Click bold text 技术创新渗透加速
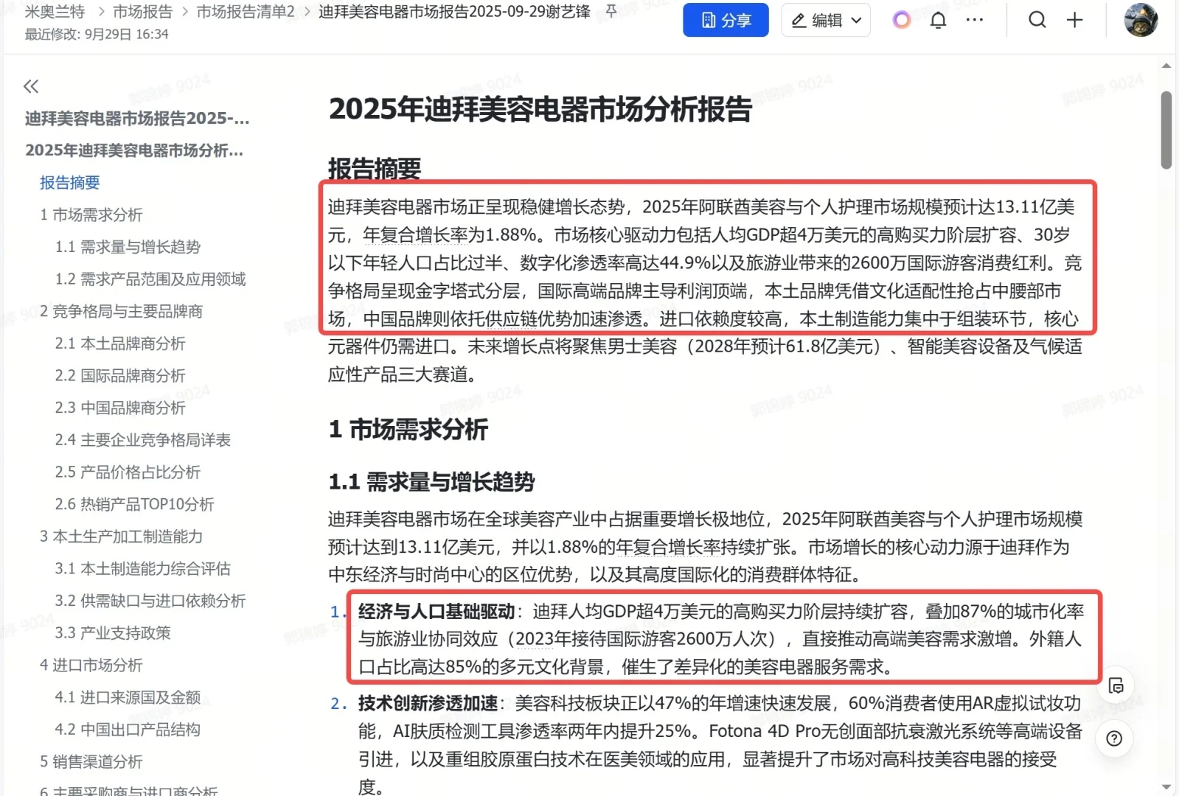This screenshot has height=796, width=1179. point(428,704)
